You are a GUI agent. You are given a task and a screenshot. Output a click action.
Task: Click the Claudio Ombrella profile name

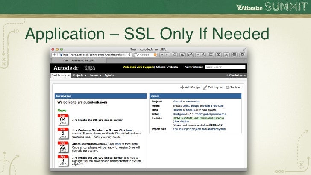point(167,67)
